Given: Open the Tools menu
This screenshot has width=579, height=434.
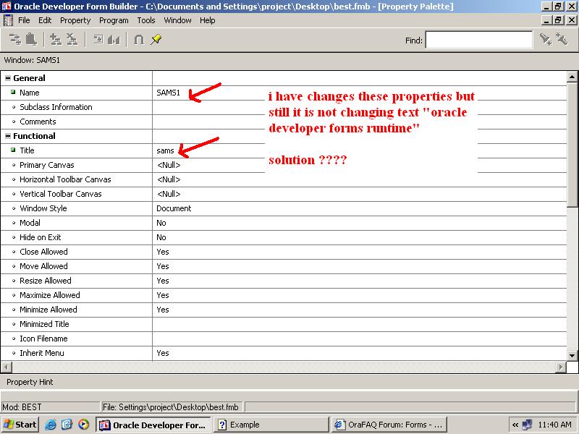Looking at the screenshot, I should click(x=146, y=20).
